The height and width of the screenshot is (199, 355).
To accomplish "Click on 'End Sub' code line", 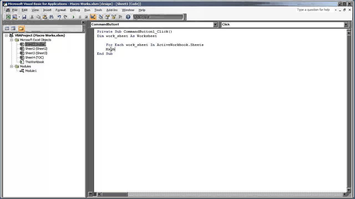I will (x=105, y=54).
